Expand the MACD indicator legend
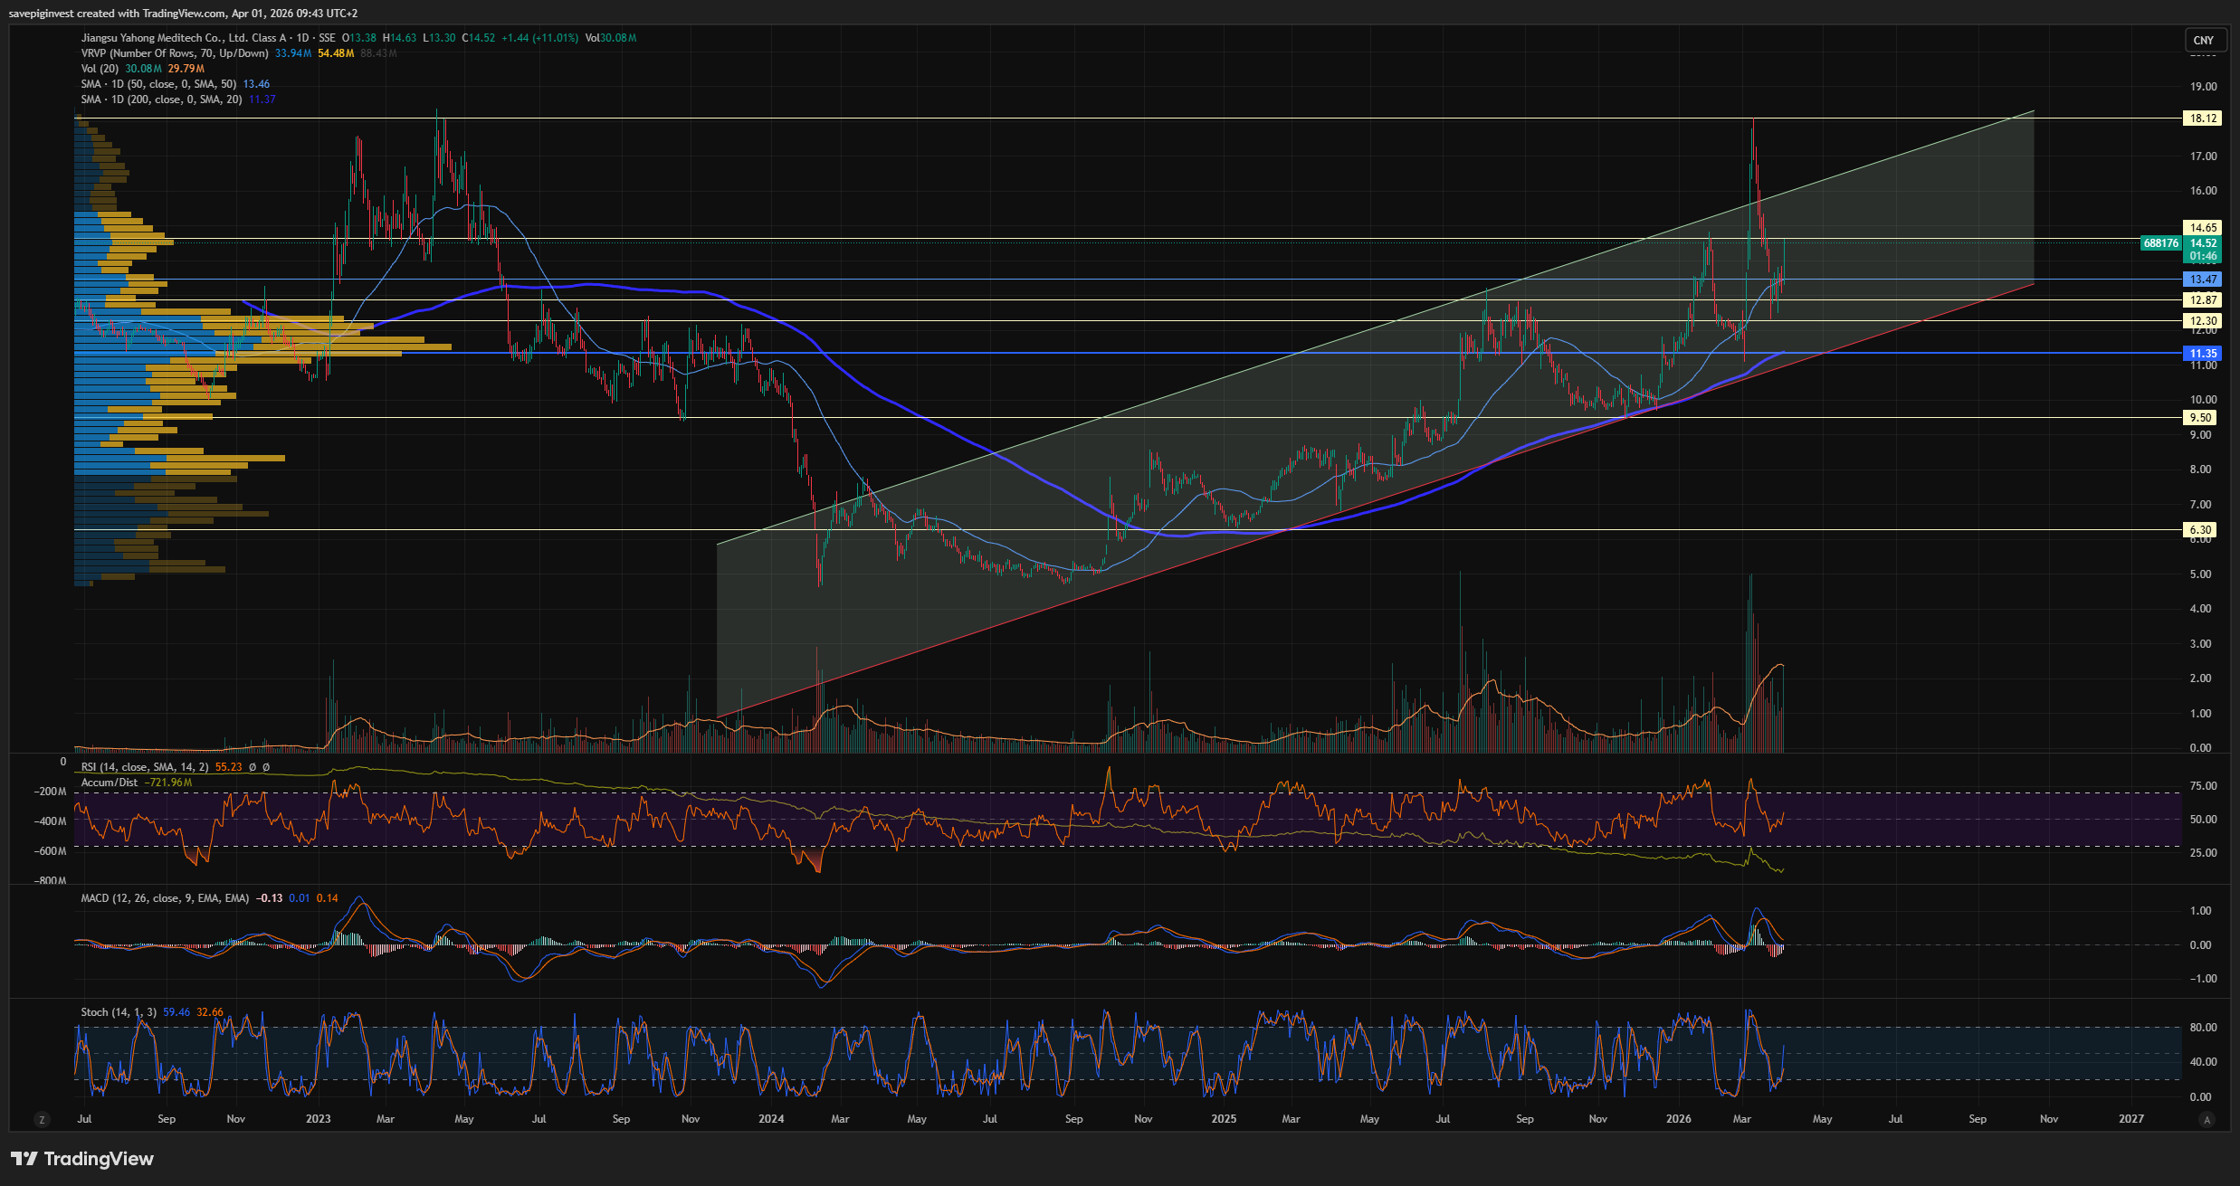This screenshot has width=2240, height=1186. coord(163,898)
